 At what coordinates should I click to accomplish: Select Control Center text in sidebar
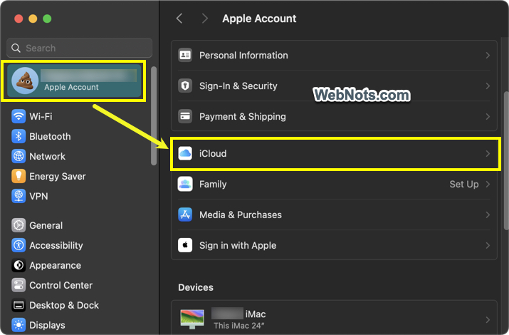(x=61, y=285)
